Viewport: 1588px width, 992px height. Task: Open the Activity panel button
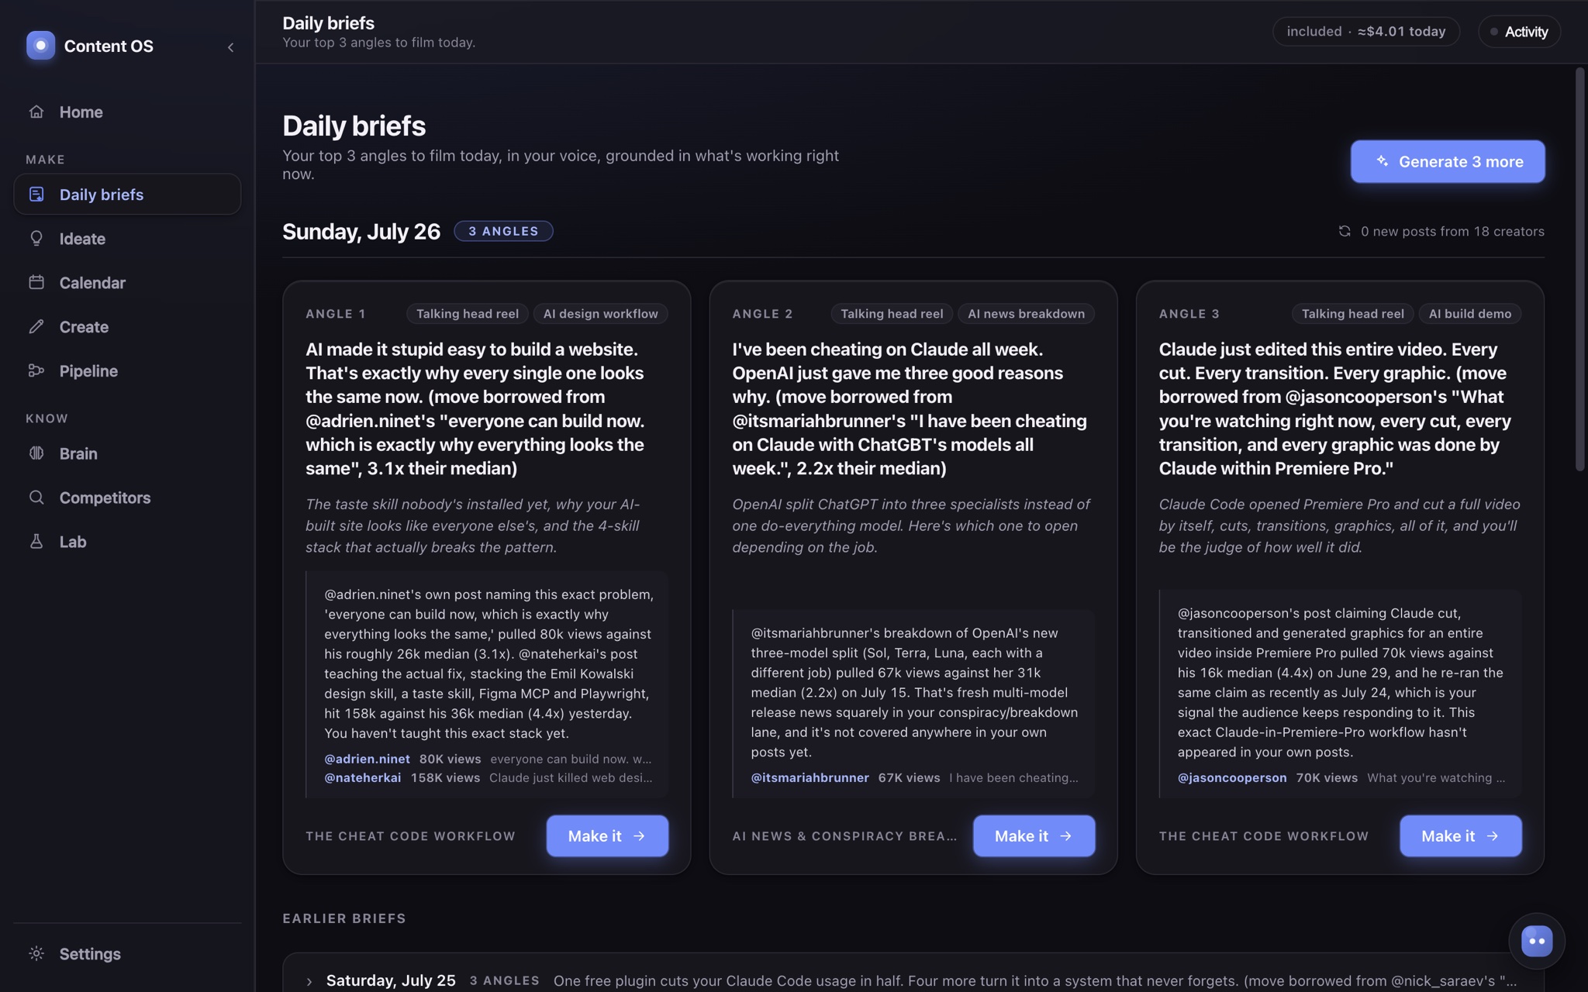point(1519,32)
